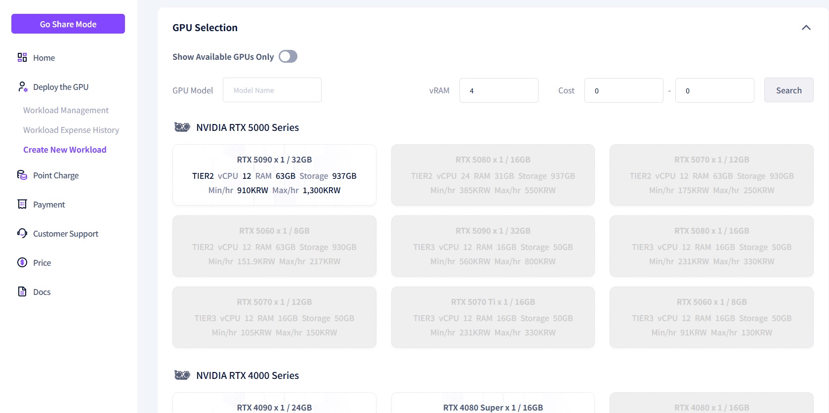Open Workload Management page
This screenshot has height=413, width=829.
[66, 110]
